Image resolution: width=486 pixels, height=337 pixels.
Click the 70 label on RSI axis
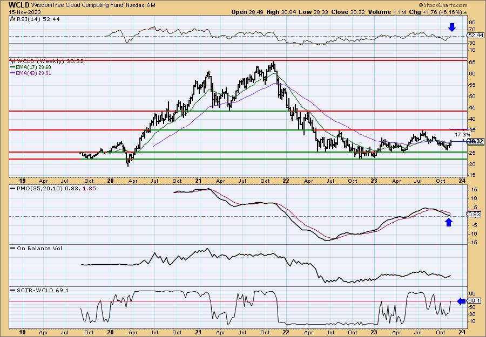point(472,30)
